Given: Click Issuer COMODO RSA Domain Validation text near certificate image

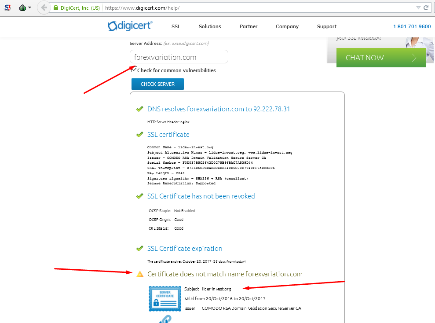Looking at the screenshot, I should (243, 308).
